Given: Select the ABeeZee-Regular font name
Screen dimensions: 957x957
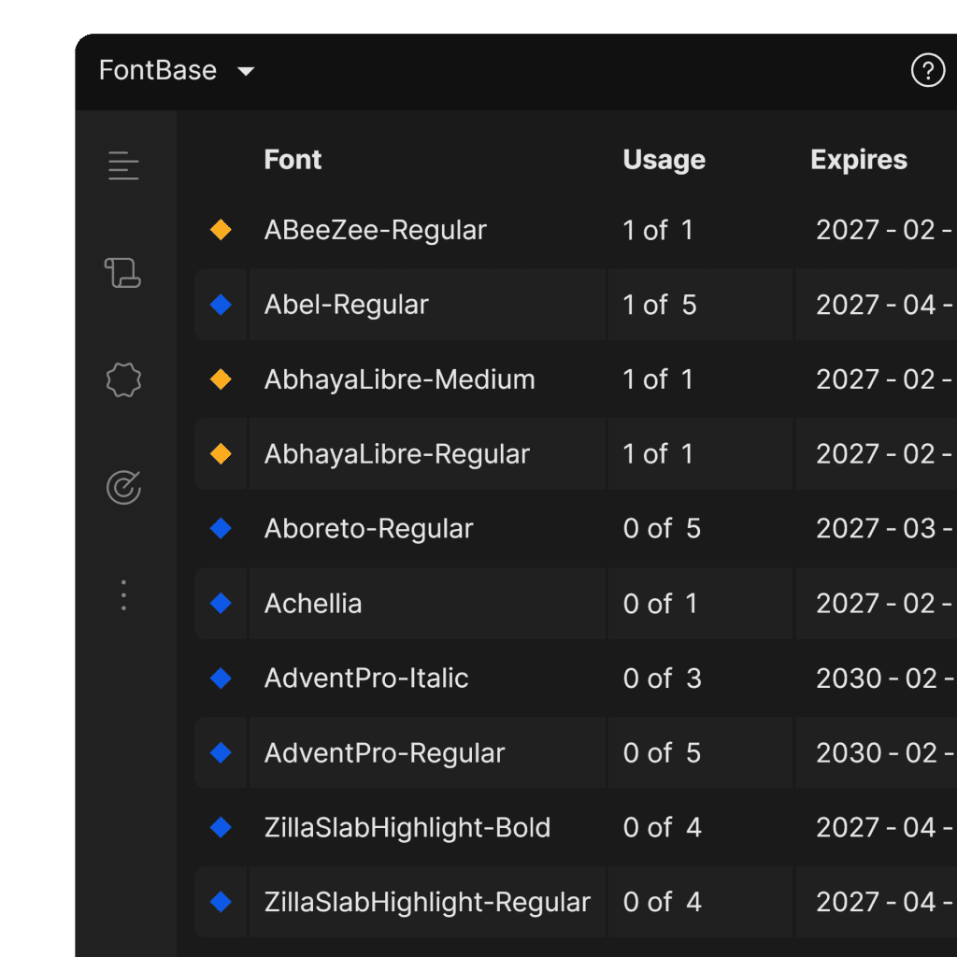Looking at the screenshot, I should (x=376, y=231).
